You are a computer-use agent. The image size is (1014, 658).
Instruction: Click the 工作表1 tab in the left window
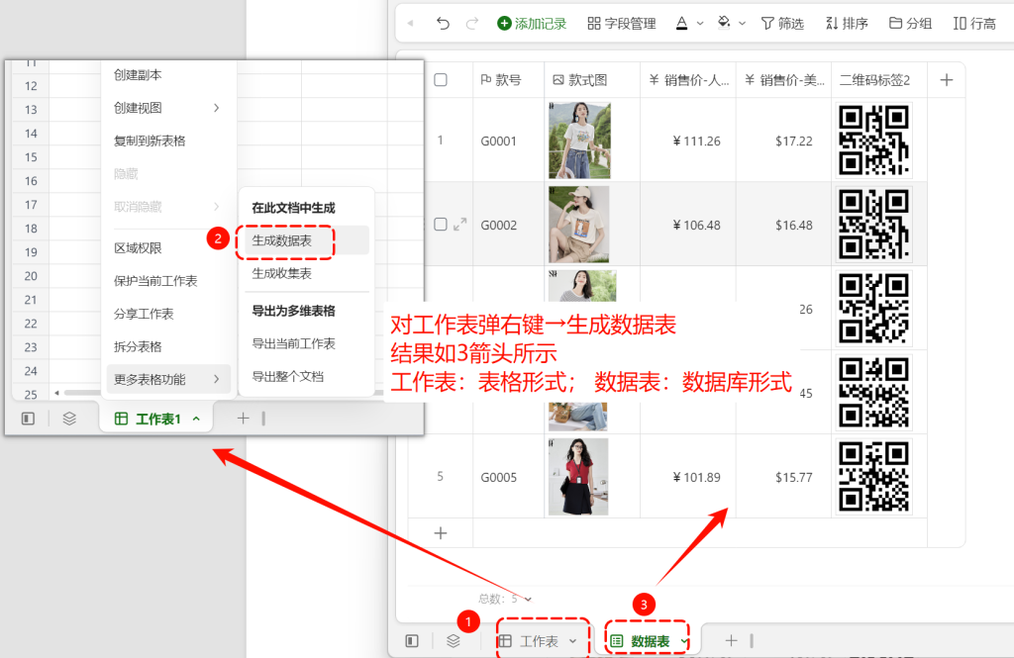157,419
